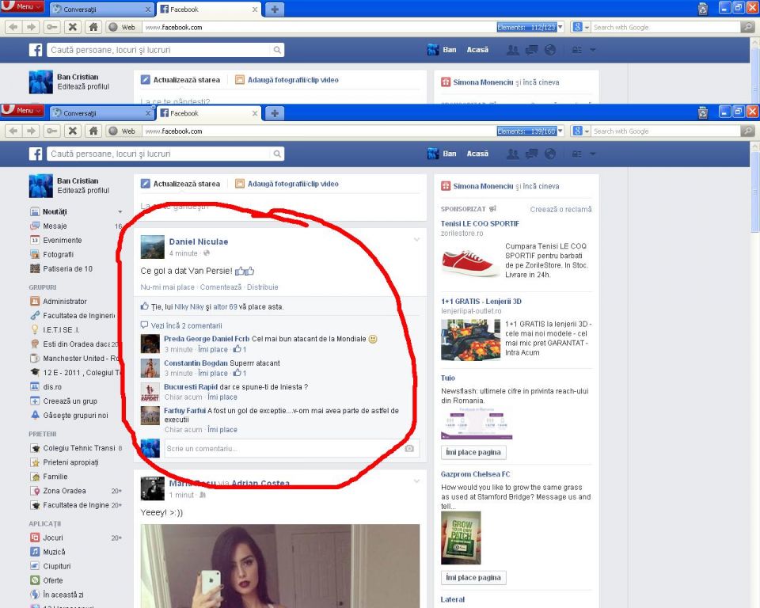Click Îmi place pagina under Gazprom Chelsea FC
The height and width of the screenshot is (608, 760).
(x=473, y=577)
